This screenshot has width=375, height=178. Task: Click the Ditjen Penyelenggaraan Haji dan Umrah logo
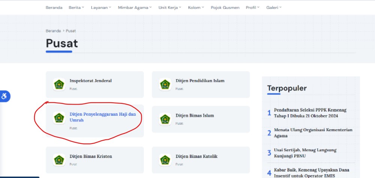pyautogui.click(x=59, y=118)
